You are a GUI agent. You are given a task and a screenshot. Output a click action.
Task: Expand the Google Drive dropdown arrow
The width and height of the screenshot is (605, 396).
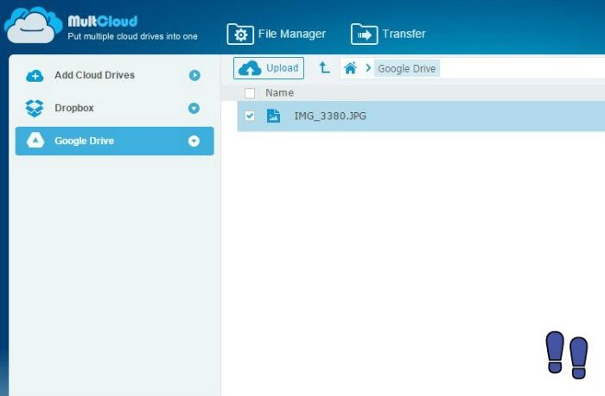point(194,141)
